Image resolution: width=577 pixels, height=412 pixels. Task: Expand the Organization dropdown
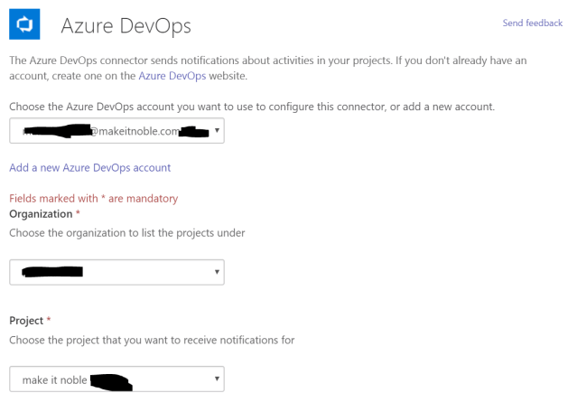116,272
